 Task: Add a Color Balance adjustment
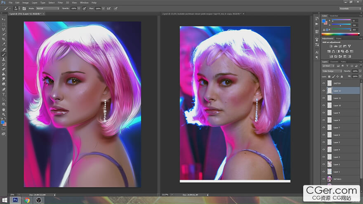pyautogui.click(x=333, y=52)
